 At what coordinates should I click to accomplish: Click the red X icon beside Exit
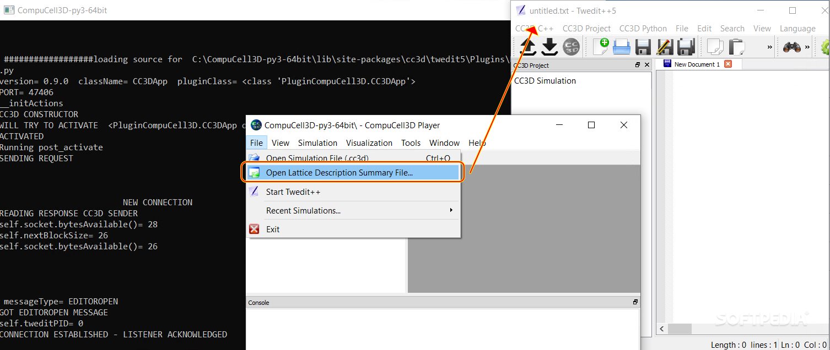(x=254, y=229)
